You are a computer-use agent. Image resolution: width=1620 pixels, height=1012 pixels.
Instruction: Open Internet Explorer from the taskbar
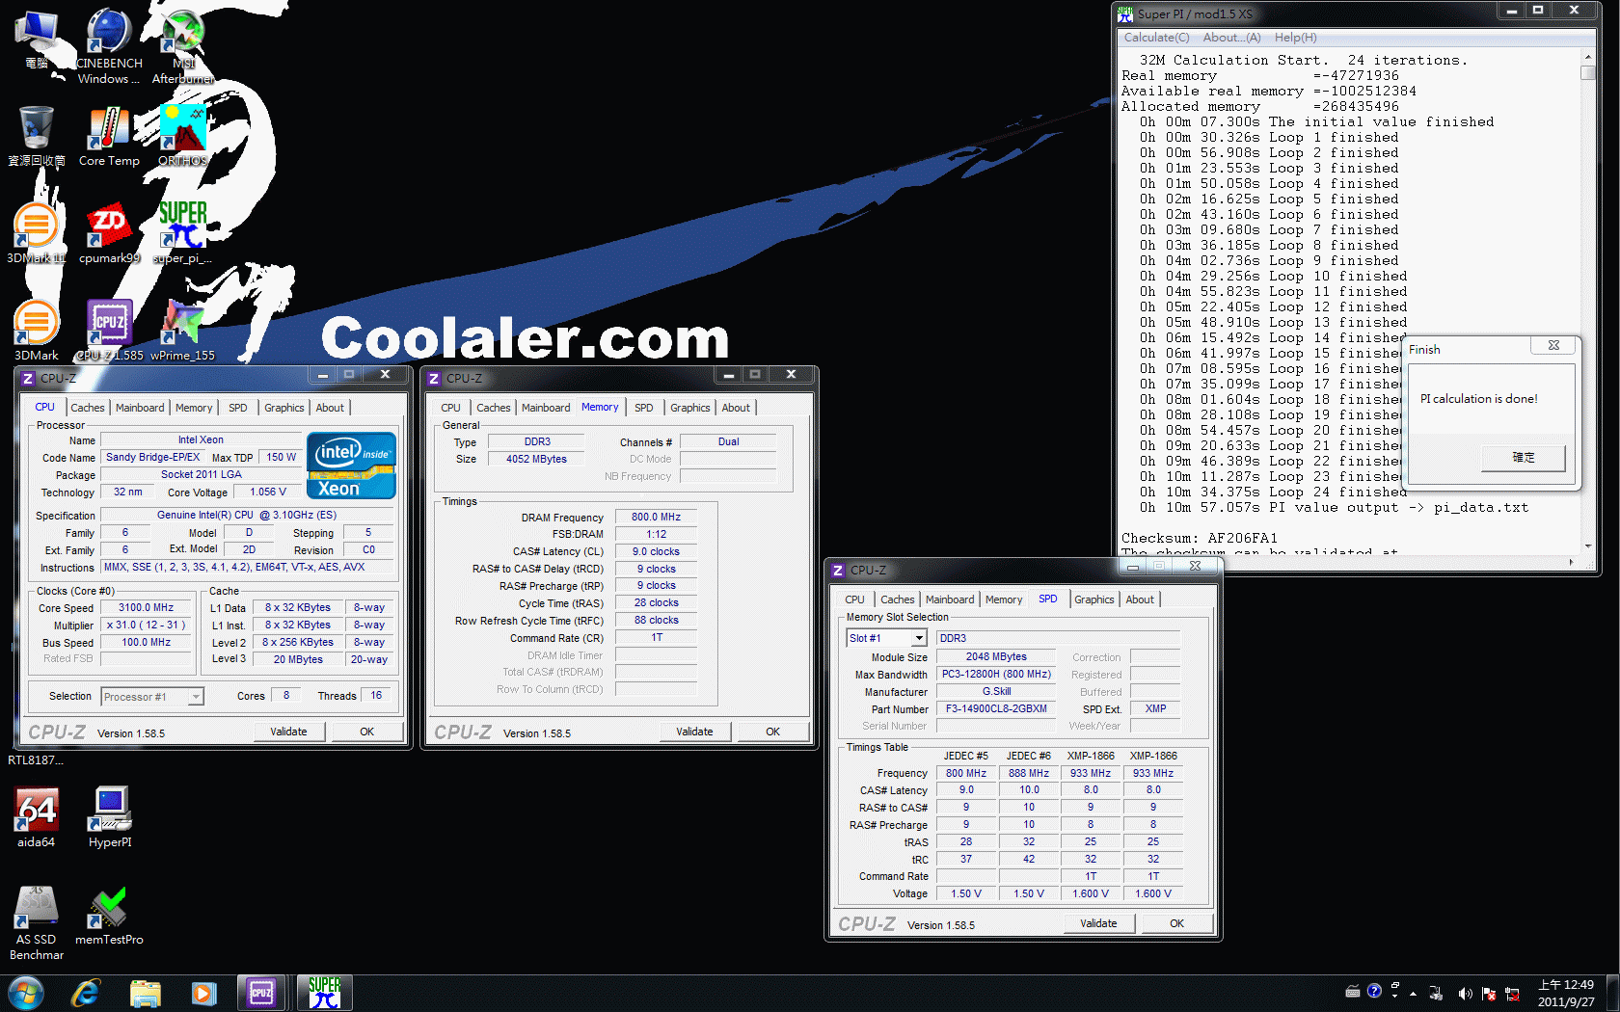(86, 993)
